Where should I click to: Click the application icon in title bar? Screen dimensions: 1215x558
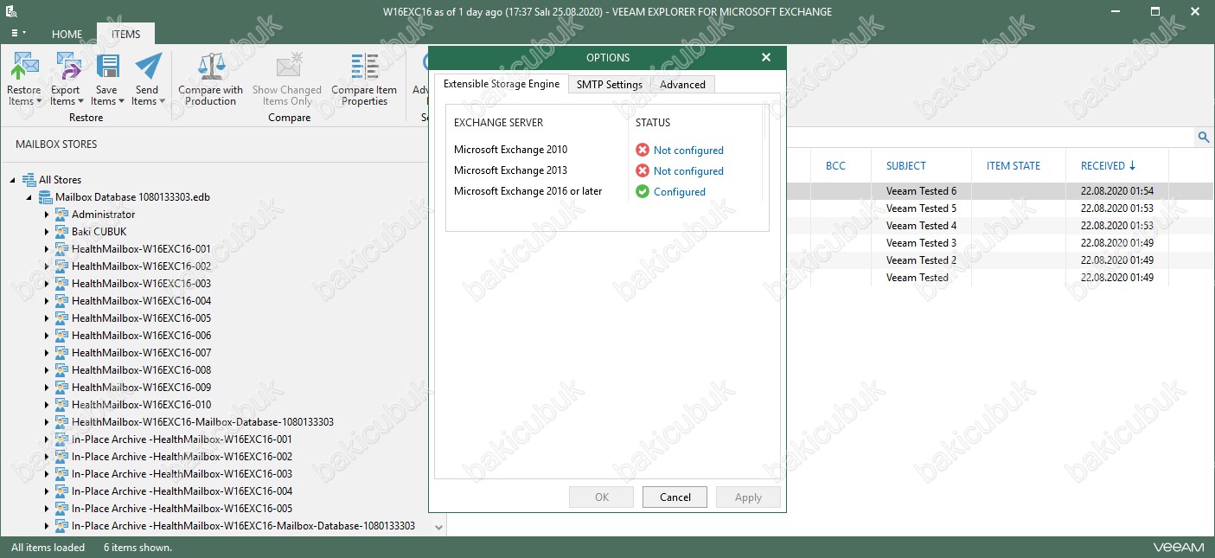click(11, 12)
